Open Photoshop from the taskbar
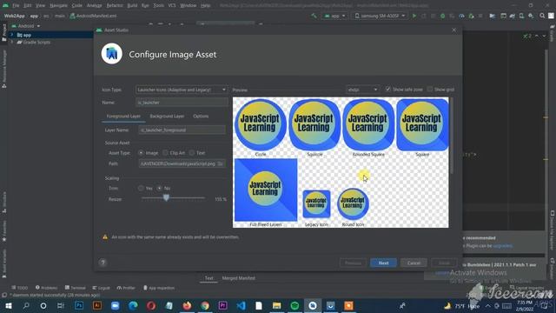This screenshot has height=313, width=556. click(79, 305)
